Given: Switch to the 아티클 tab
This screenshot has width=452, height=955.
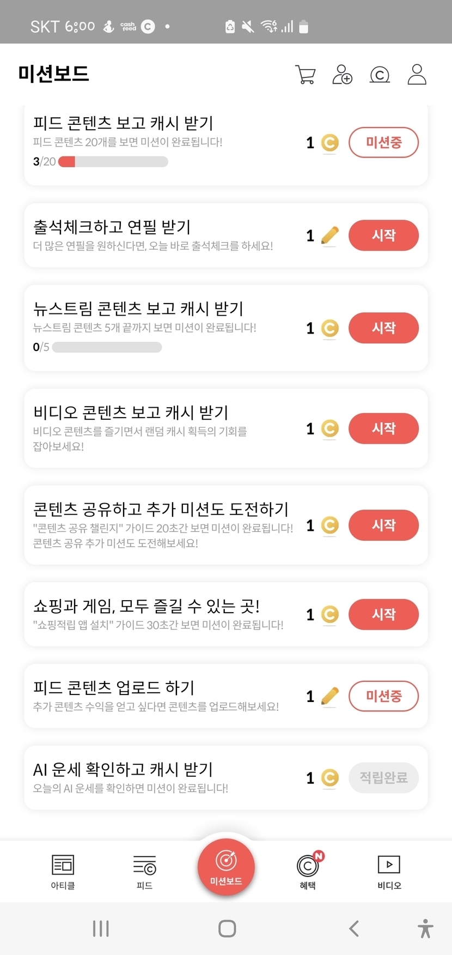Looking at the screenshot, I should 63,871.
